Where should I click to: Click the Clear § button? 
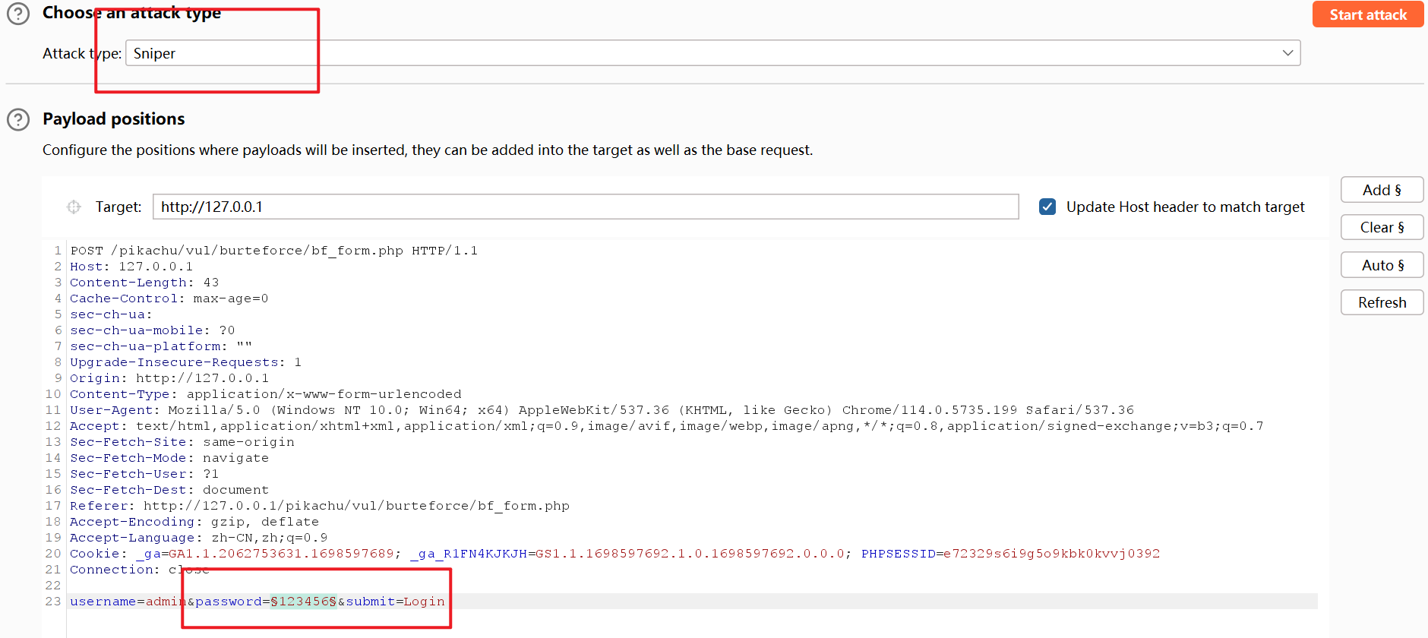point(1382,227)
